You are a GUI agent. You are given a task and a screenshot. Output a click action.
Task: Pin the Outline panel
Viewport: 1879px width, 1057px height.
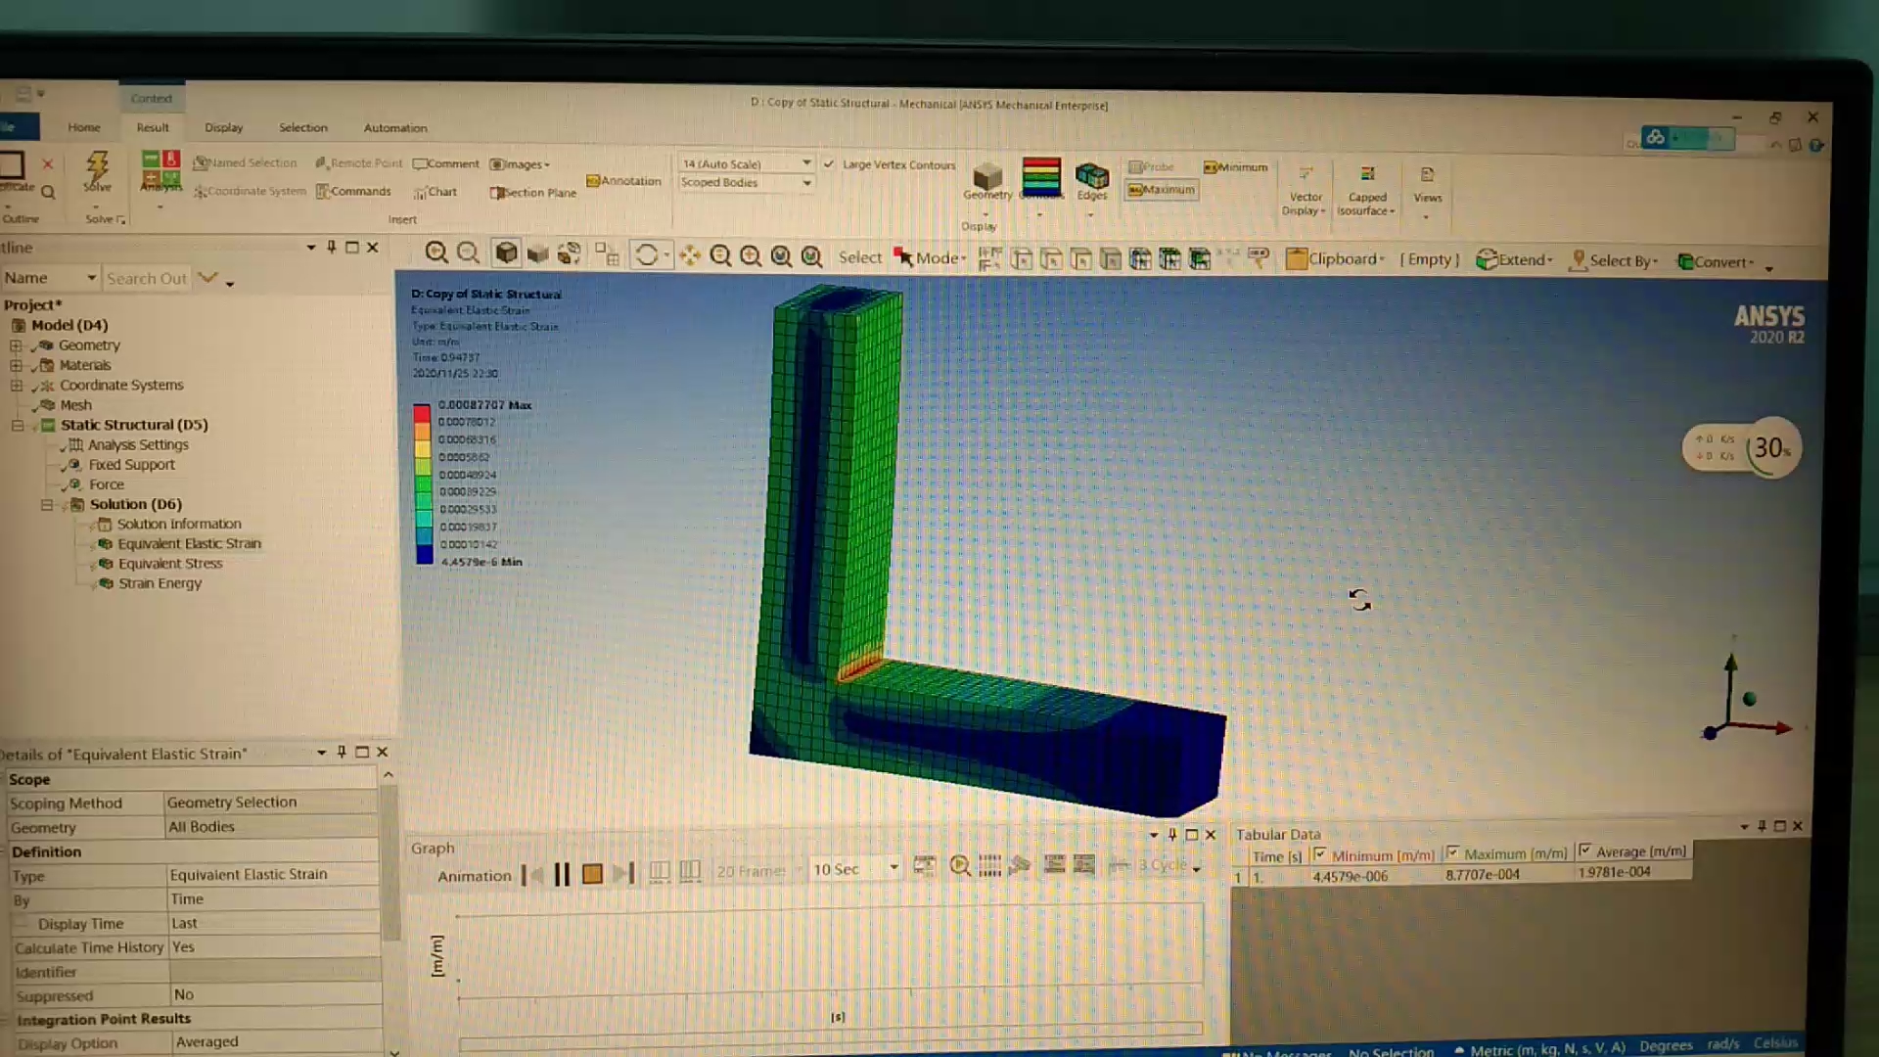(x=332, y=248)
